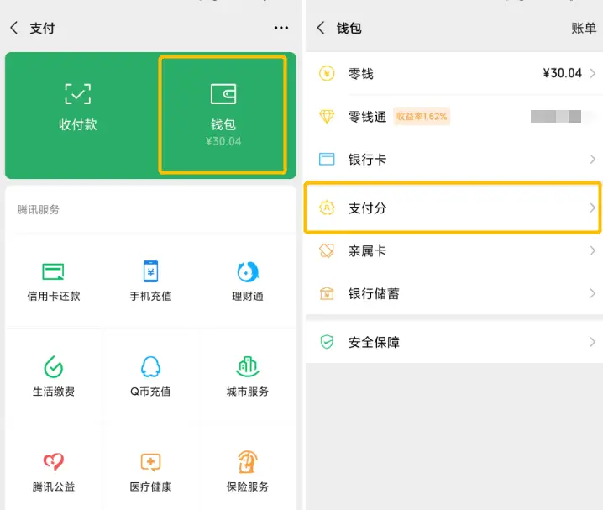Tap the 亲属卡 icon
Image resolution: width=603 pixels, height=510 pixels.
[x=327, y=250]
